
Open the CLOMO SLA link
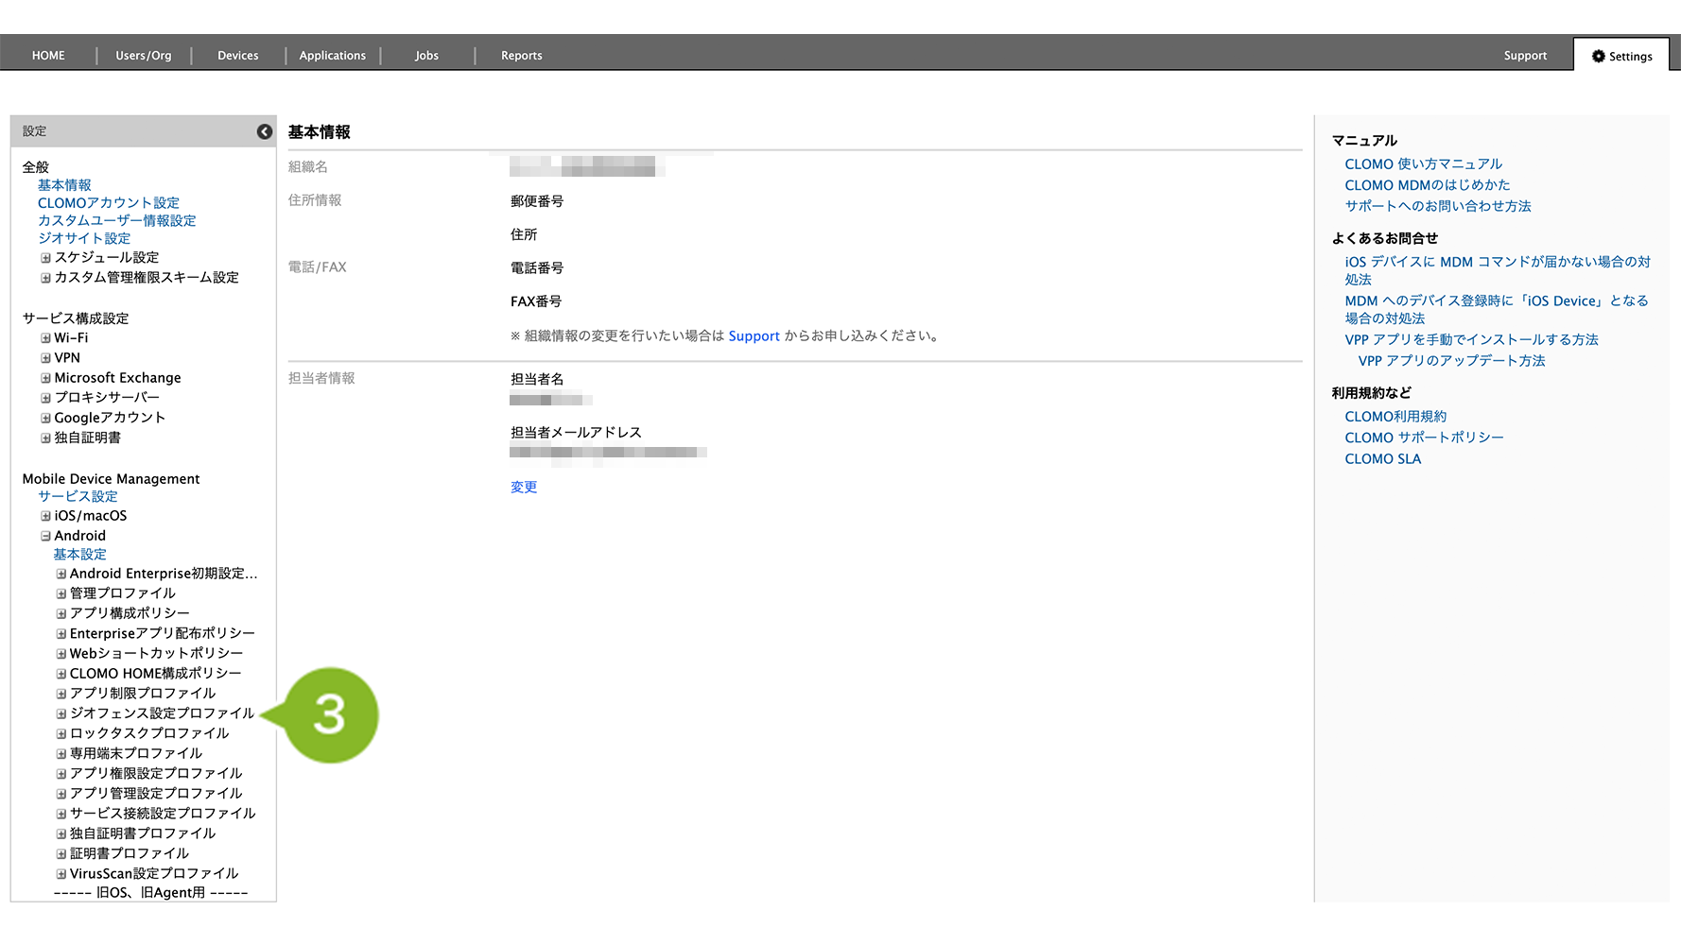click(x=1382, y=459)
